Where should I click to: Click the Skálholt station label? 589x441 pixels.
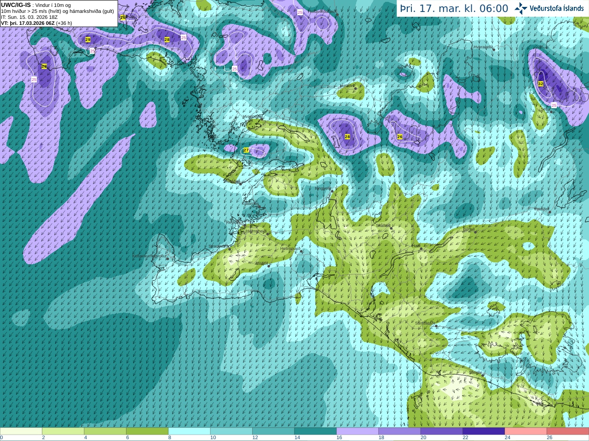click(x=383, y=225)
